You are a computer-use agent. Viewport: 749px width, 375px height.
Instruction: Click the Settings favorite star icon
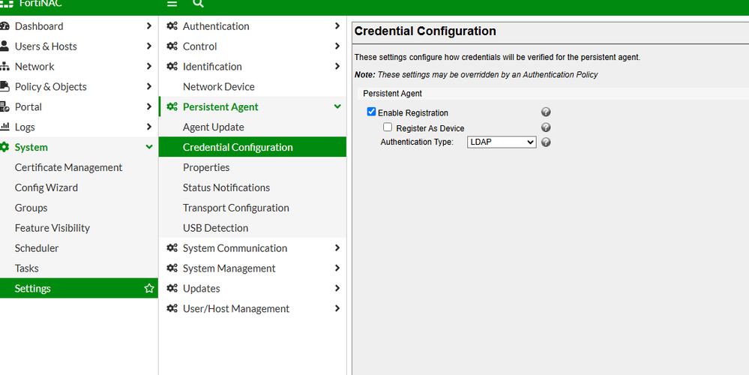click(148, 289)
